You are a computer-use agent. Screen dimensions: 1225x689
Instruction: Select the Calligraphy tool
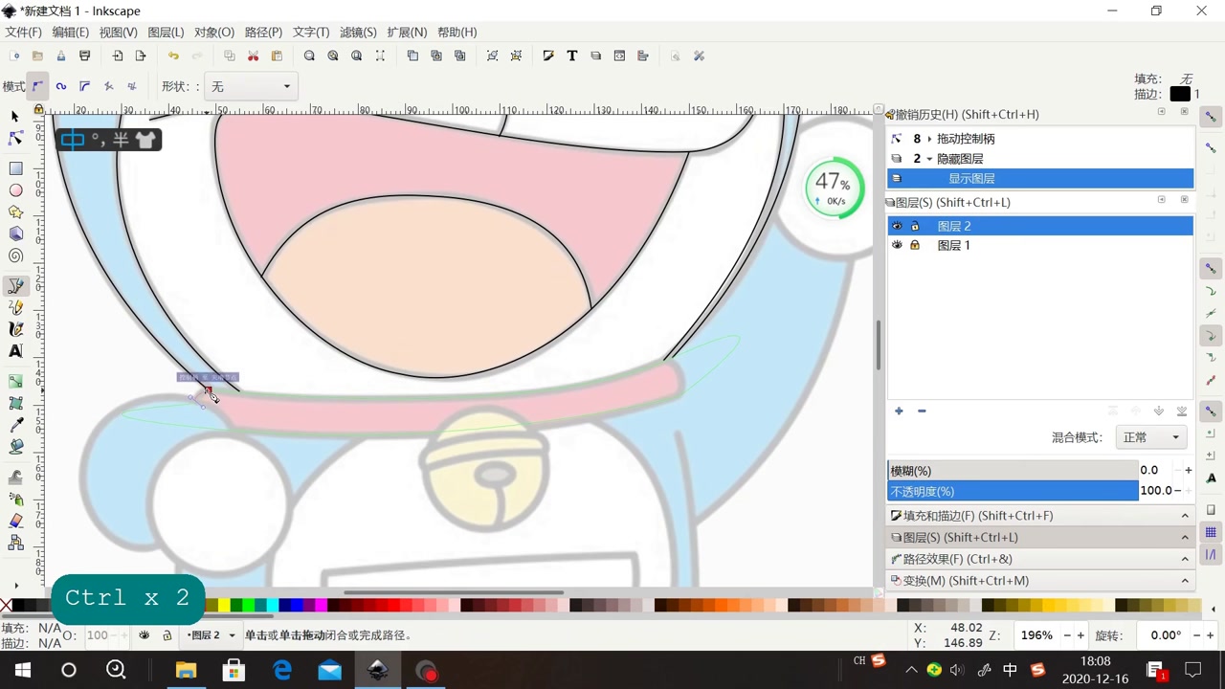(x=15, y=329)
